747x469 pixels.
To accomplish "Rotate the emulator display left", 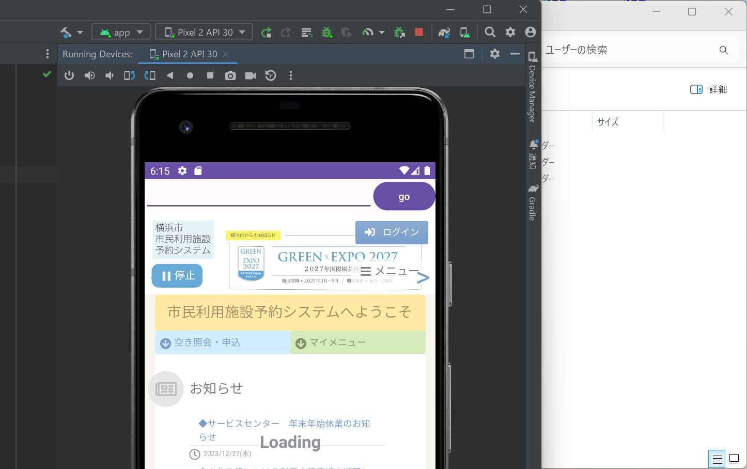I will click(130, 75).
